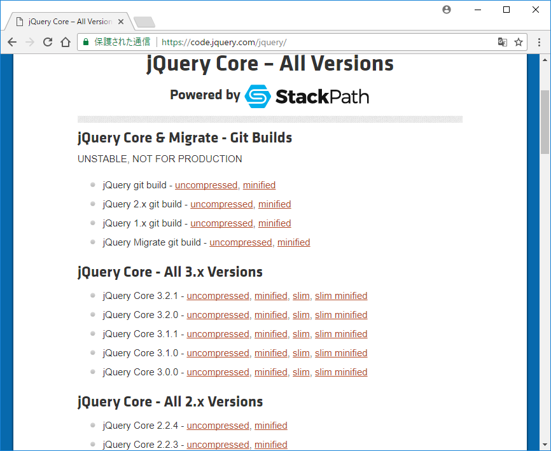Click 'jQuery Core - All 3.x Versions' heading

click(170, 272)
